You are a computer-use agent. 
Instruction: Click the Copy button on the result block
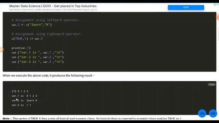click(x=211, y=84)
